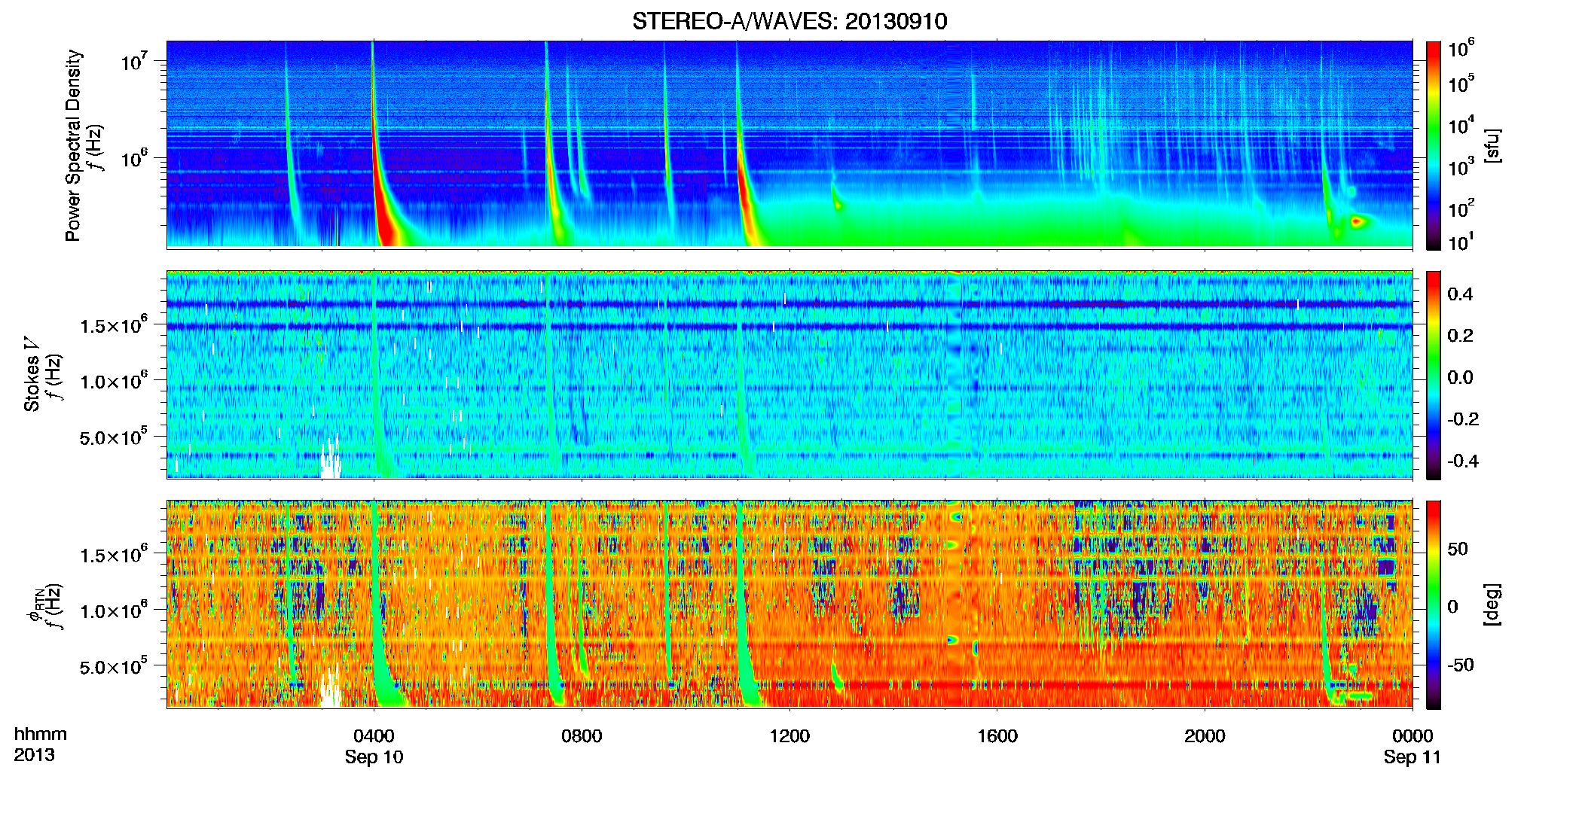The height and width of the screenshot is (813, 1579).
Task: Select the 2000 time tick label
Action: coord(1205,736)
